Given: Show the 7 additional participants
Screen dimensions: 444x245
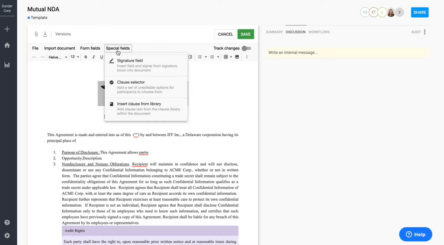Looking at the screenshot, I should 399,12.
